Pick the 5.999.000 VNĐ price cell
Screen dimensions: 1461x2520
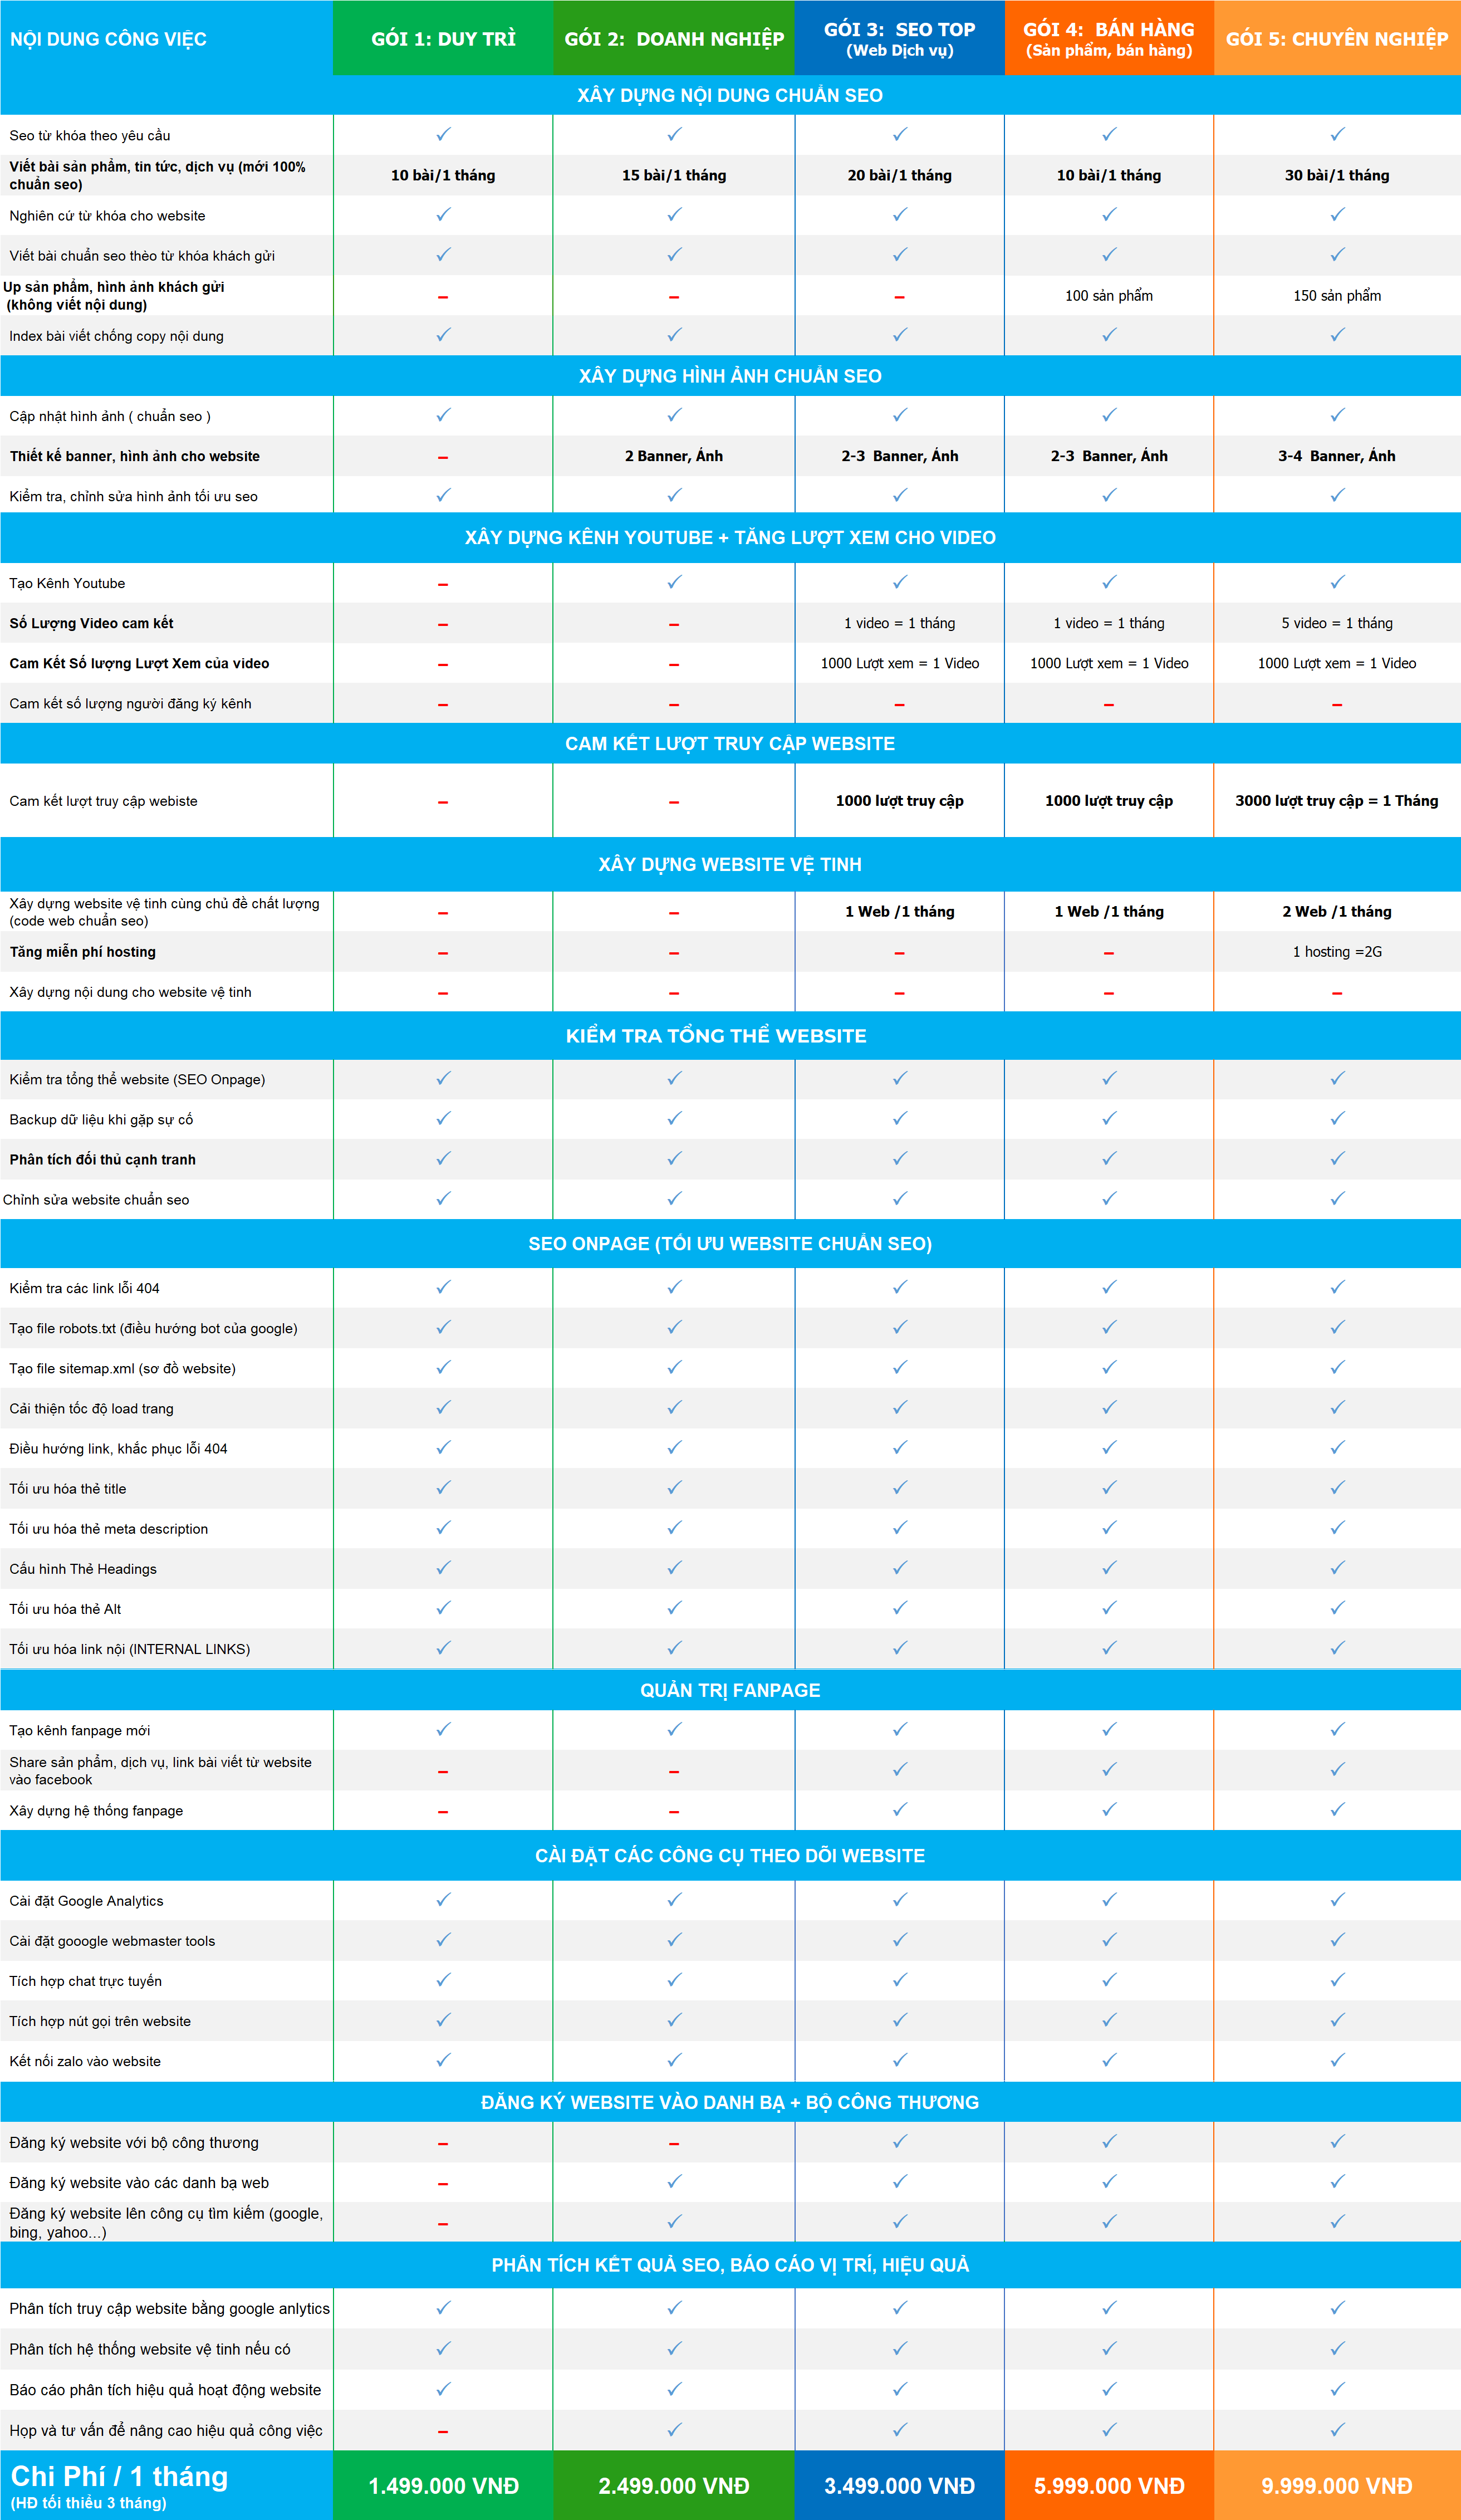click(1109, 2485)
